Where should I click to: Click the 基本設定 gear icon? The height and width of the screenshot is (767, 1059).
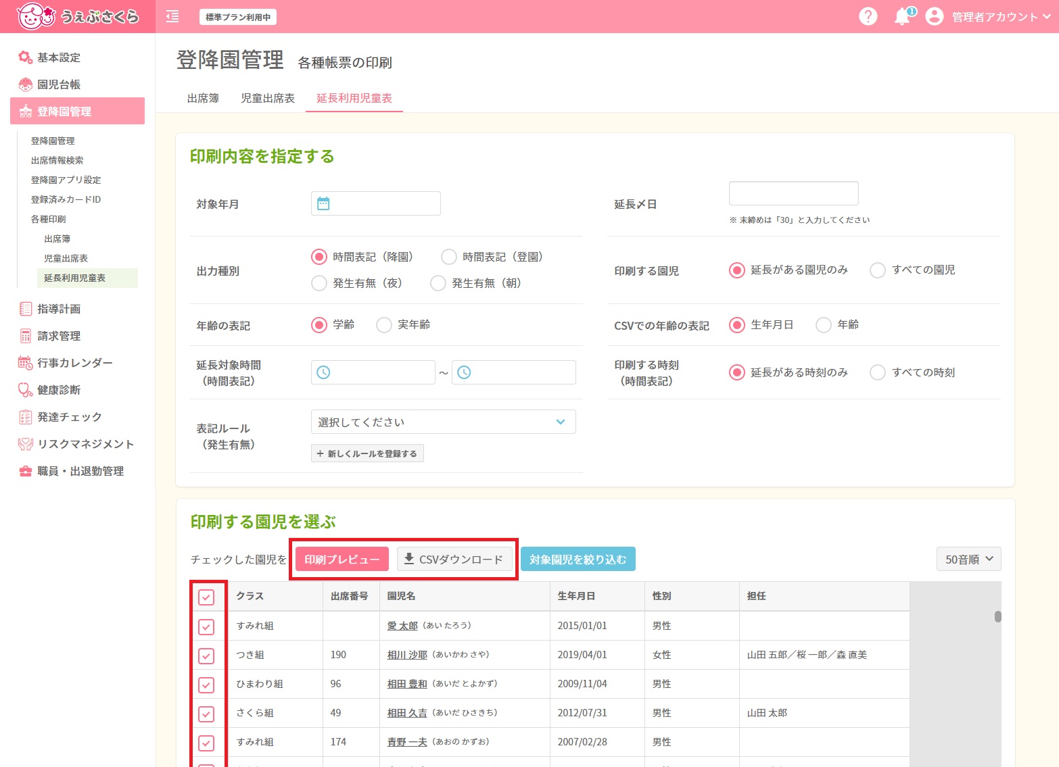(x=25, y=57)
